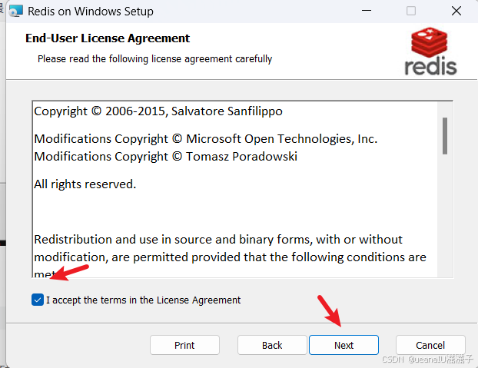Minimize the Redis setup window
The width and height of the screenshot is (478, 368).
pos(367,11)
